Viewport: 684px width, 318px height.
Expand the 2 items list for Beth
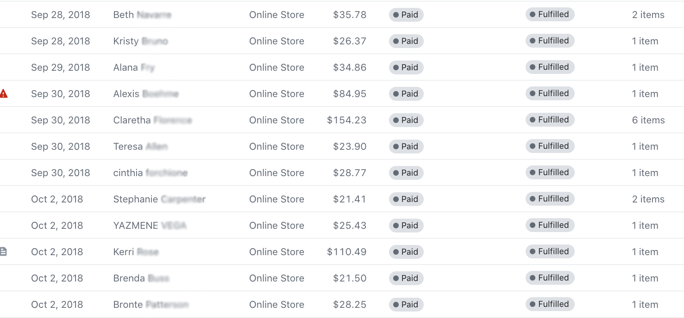pos(648,15)
